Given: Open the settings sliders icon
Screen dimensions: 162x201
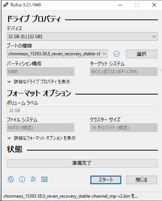Looking at the screenshot, I should coord(33,179).
